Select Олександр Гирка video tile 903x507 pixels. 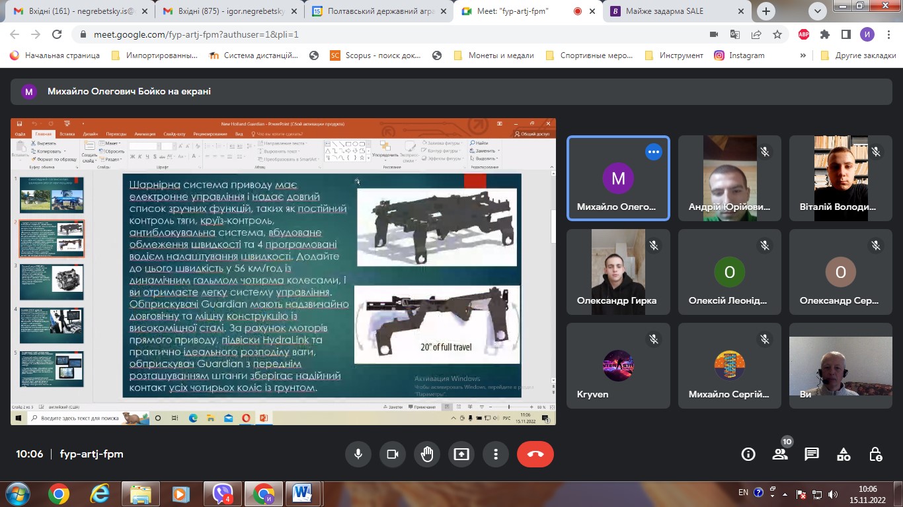[617, 271]
